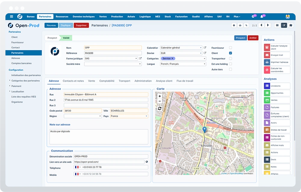The image size is (301, 192).
Task: Open the hamburger menu icon
Action: point(11,17)
